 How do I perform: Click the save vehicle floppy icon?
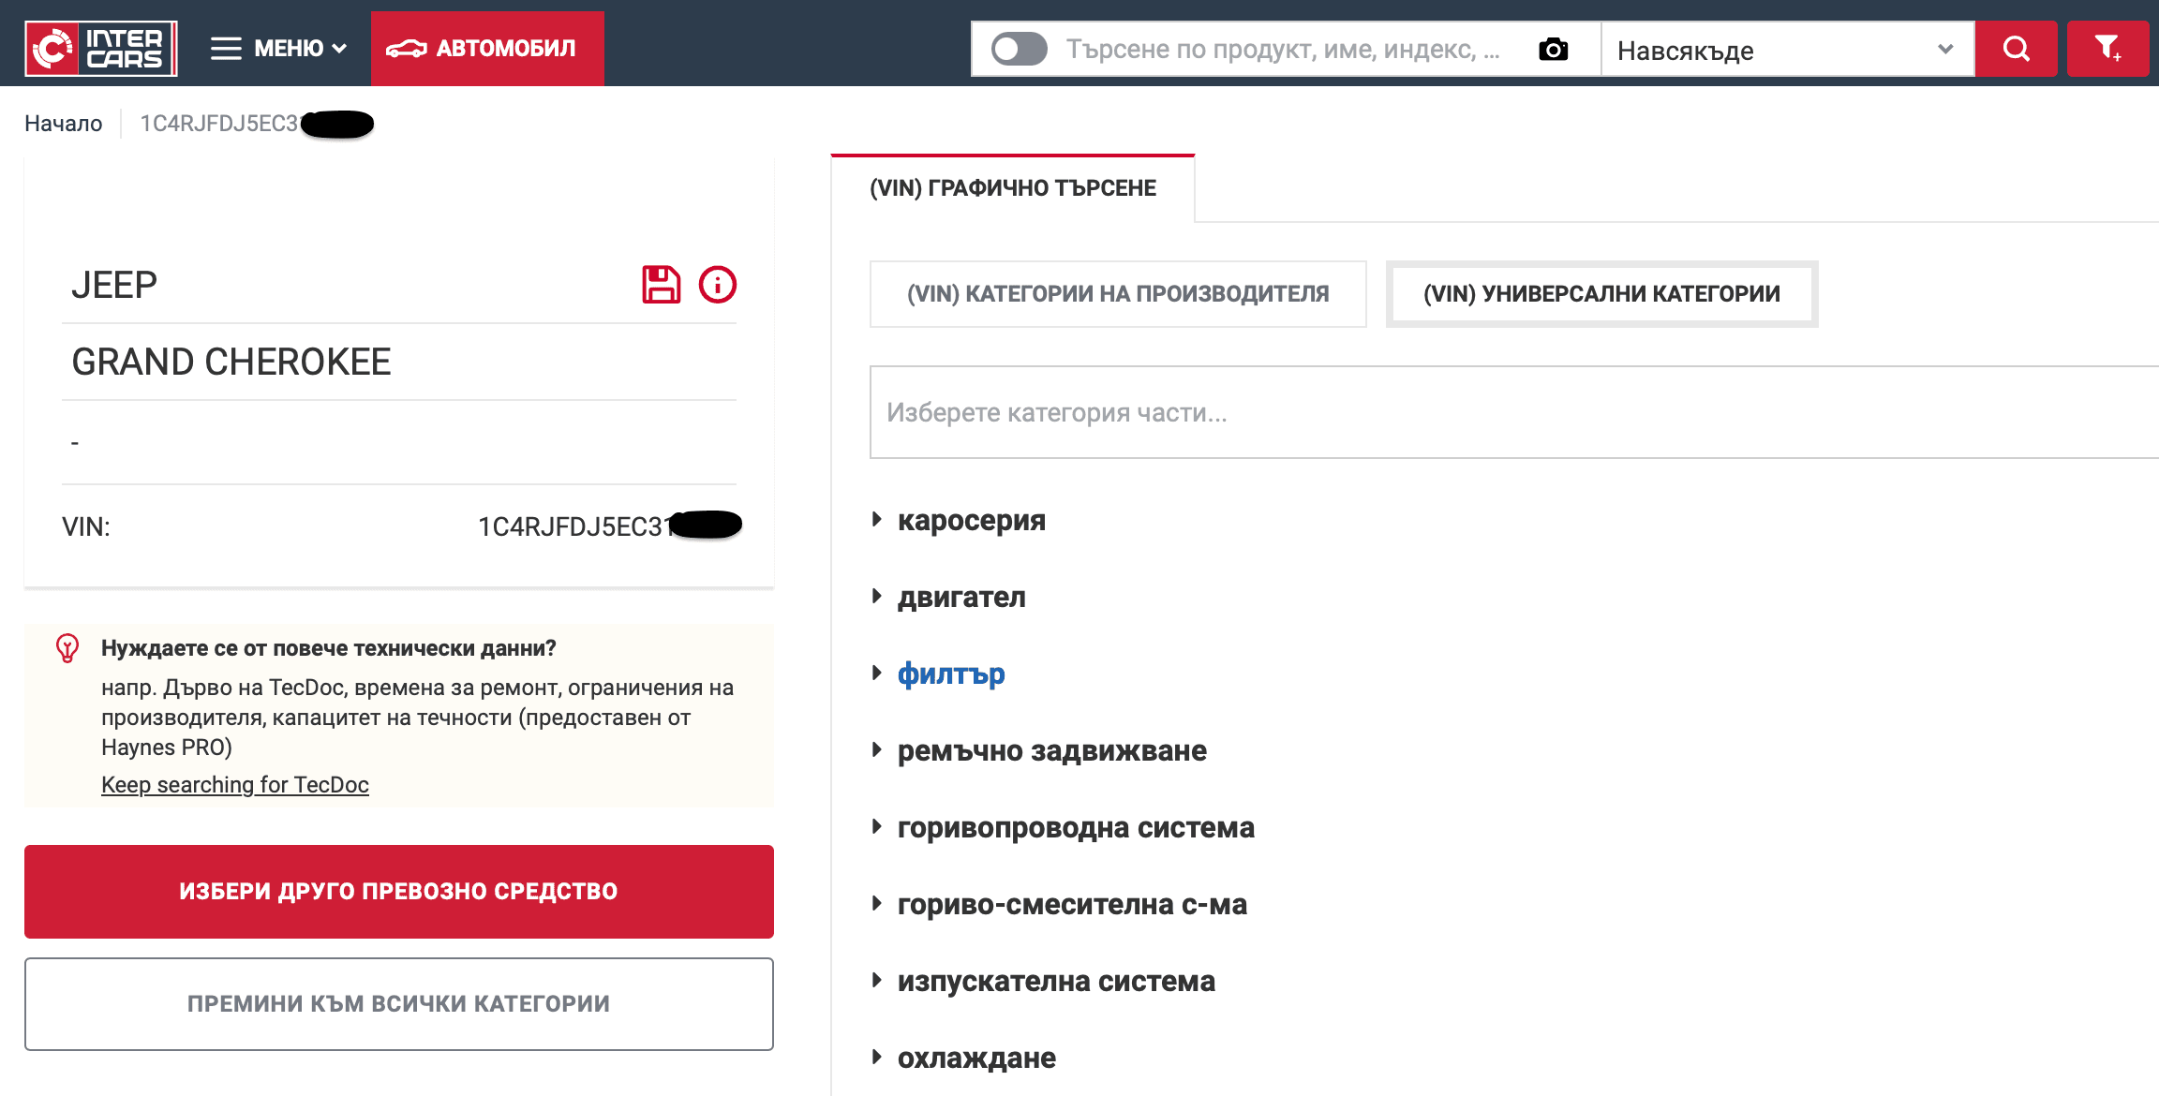(661, 285)
